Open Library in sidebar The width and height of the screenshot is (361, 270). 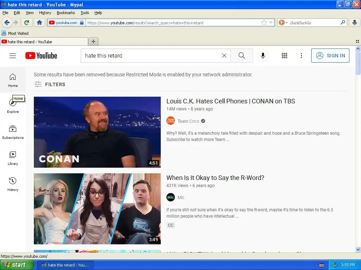(13, 158)
